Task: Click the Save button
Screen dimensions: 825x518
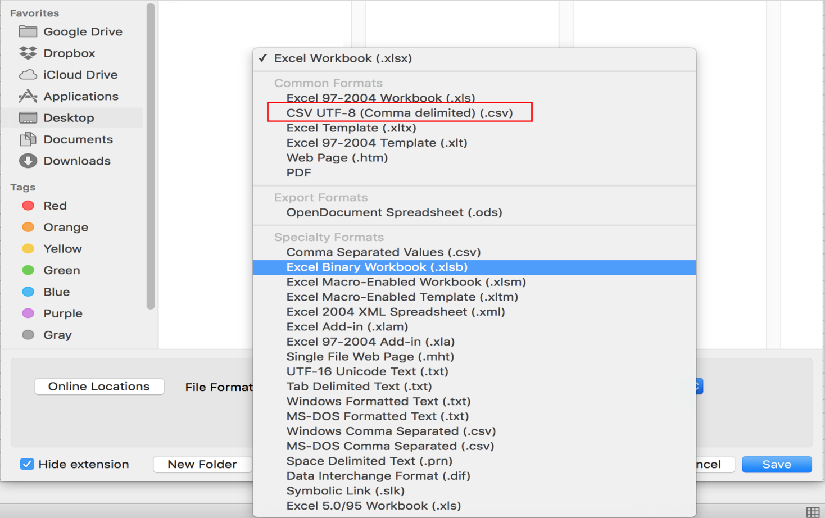Action: pyautogui.click(x=776, y=464)
